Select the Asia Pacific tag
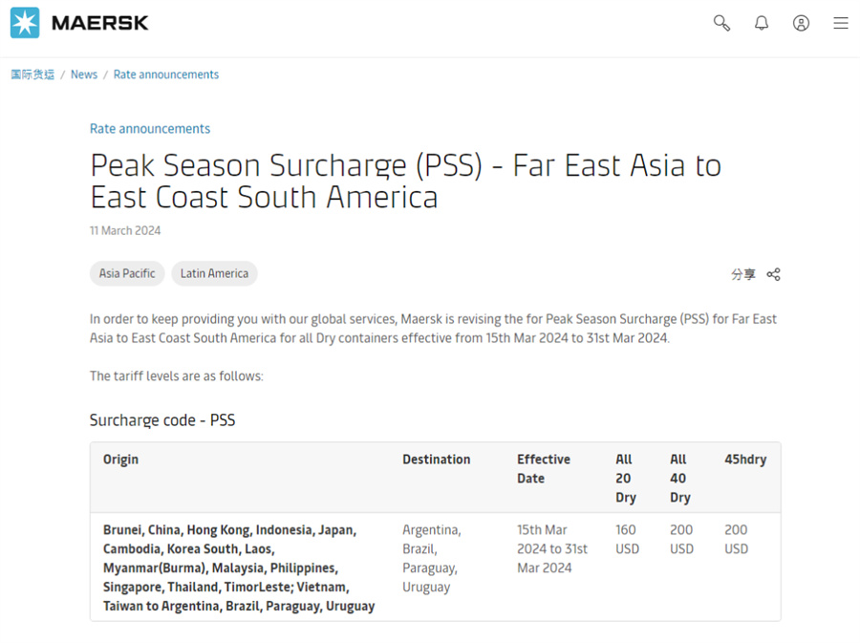The width and height of the screenshot is (860, 643). click(127, 273)
